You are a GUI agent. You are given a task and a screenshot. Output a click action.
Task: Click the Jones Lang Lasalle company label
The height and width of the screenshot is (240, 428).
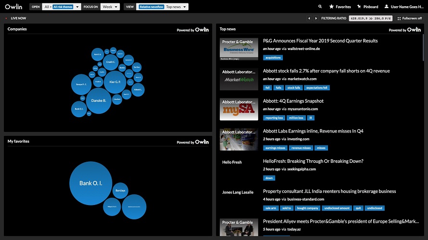238,192
